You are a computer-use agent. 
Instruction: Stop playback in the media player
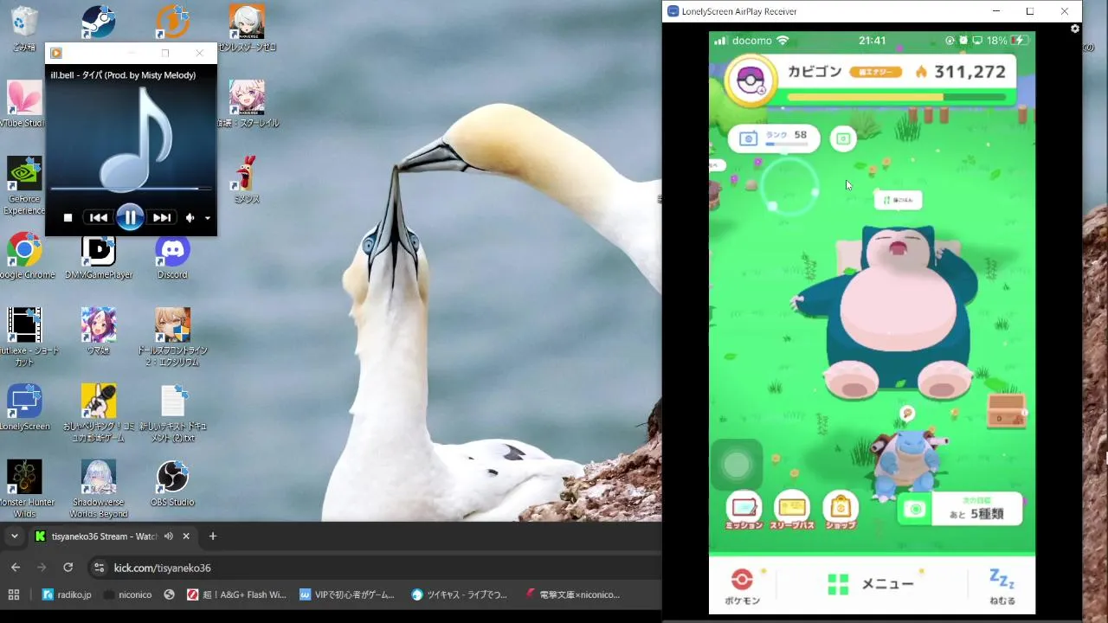pyautogui.click(x=68, y=218)
